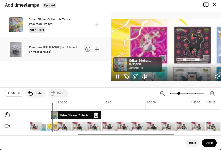Viewport: 221px width, 150px height.
Task: Open the Affiliate link on product overlay
Action: point(136,68)
